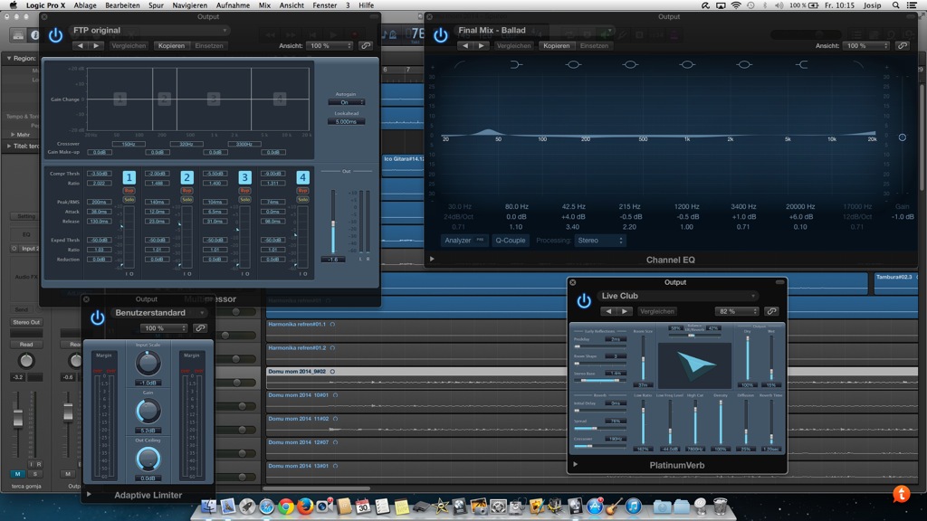Expand the Adaptive Limiter disclosure triangle
927x521 pixels.
(89, 494)
